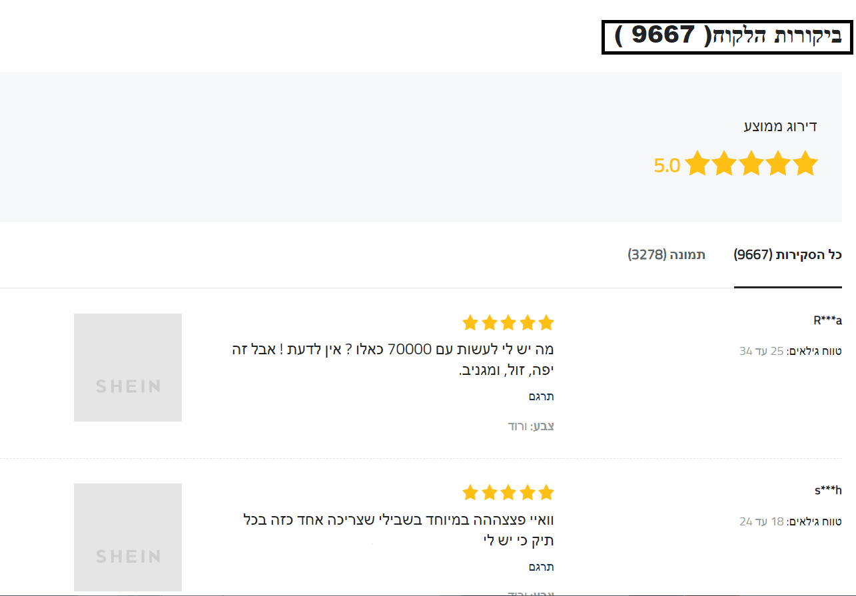Click the middle star of the average rating
856x596 pixels.
pos(751,164)
